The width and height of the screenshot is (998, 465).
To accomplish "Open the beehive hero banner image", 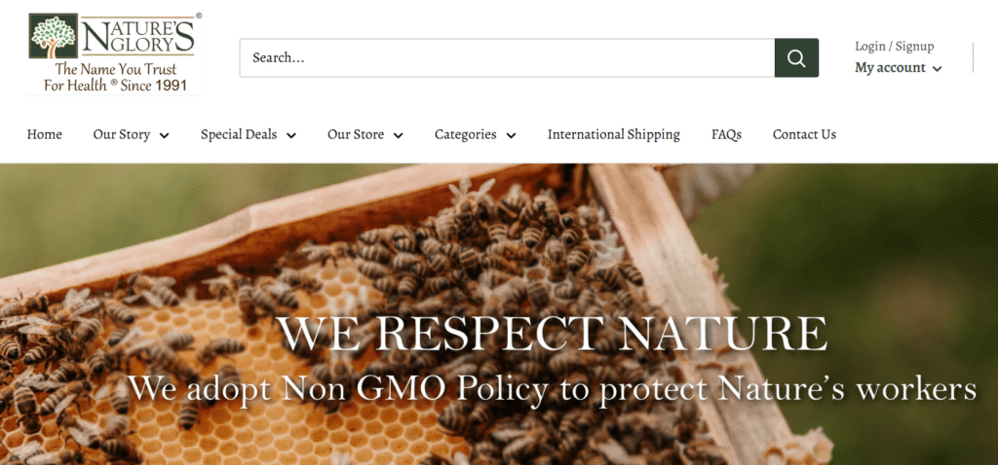I will click(x=499, y=314).
